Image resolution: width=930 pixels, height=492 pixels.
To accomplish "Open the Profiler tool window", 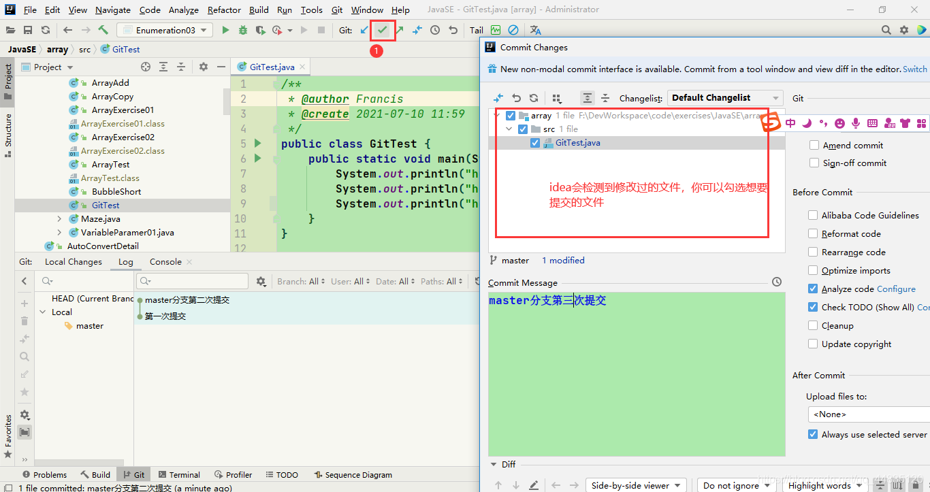I will (x=234, y=474).
